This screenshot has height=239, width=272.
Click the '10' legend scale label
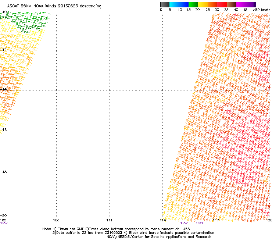coord(180,10)
